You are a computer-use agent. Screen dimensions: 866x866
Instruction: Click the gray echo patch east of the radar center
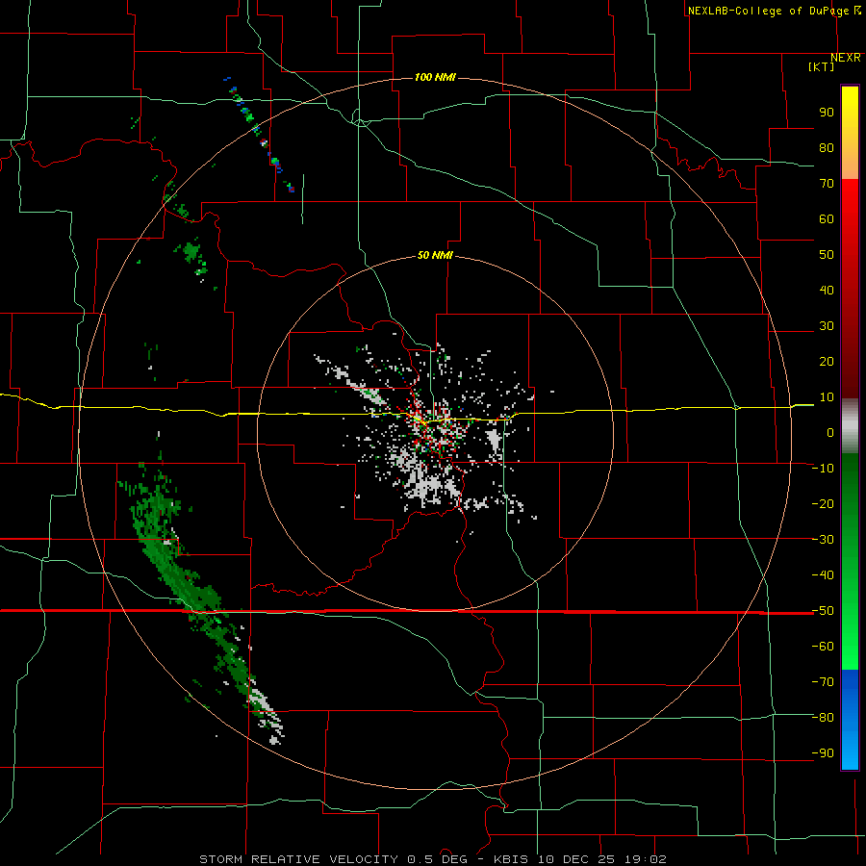pyautogui.click(x=495, y=440)
